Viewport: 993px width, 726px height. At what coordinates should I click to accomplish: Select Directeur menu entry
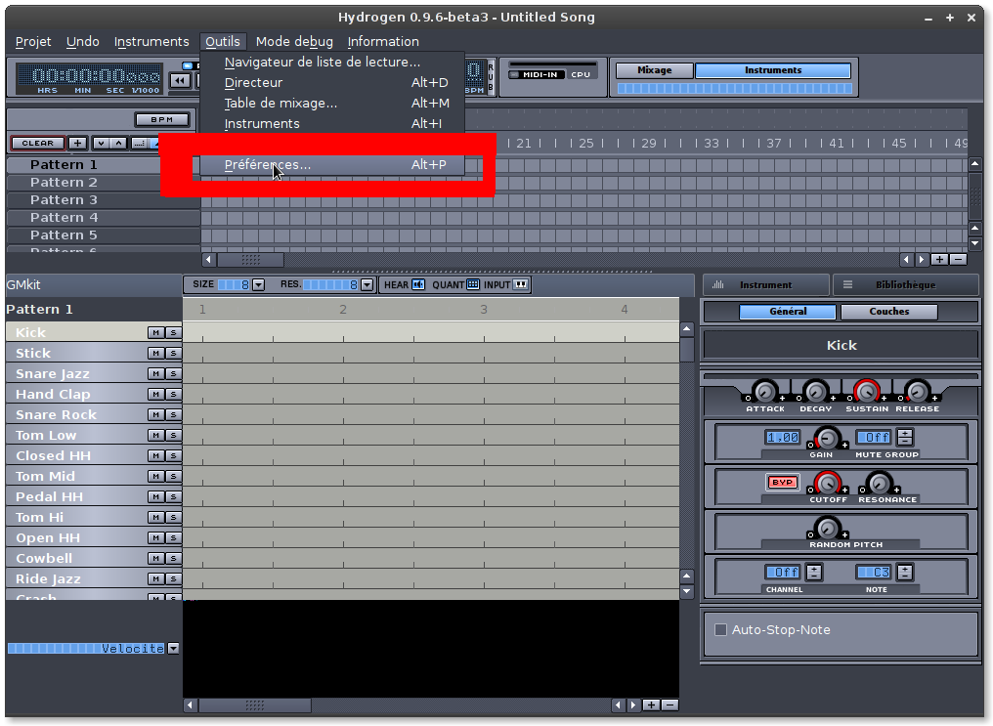pyautogui.click(x=332, y=83)
